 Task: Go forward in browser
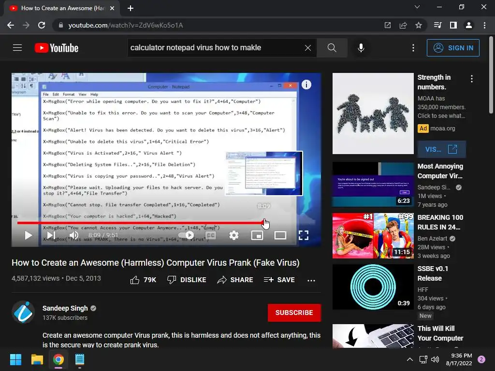(x=26, y=25)
